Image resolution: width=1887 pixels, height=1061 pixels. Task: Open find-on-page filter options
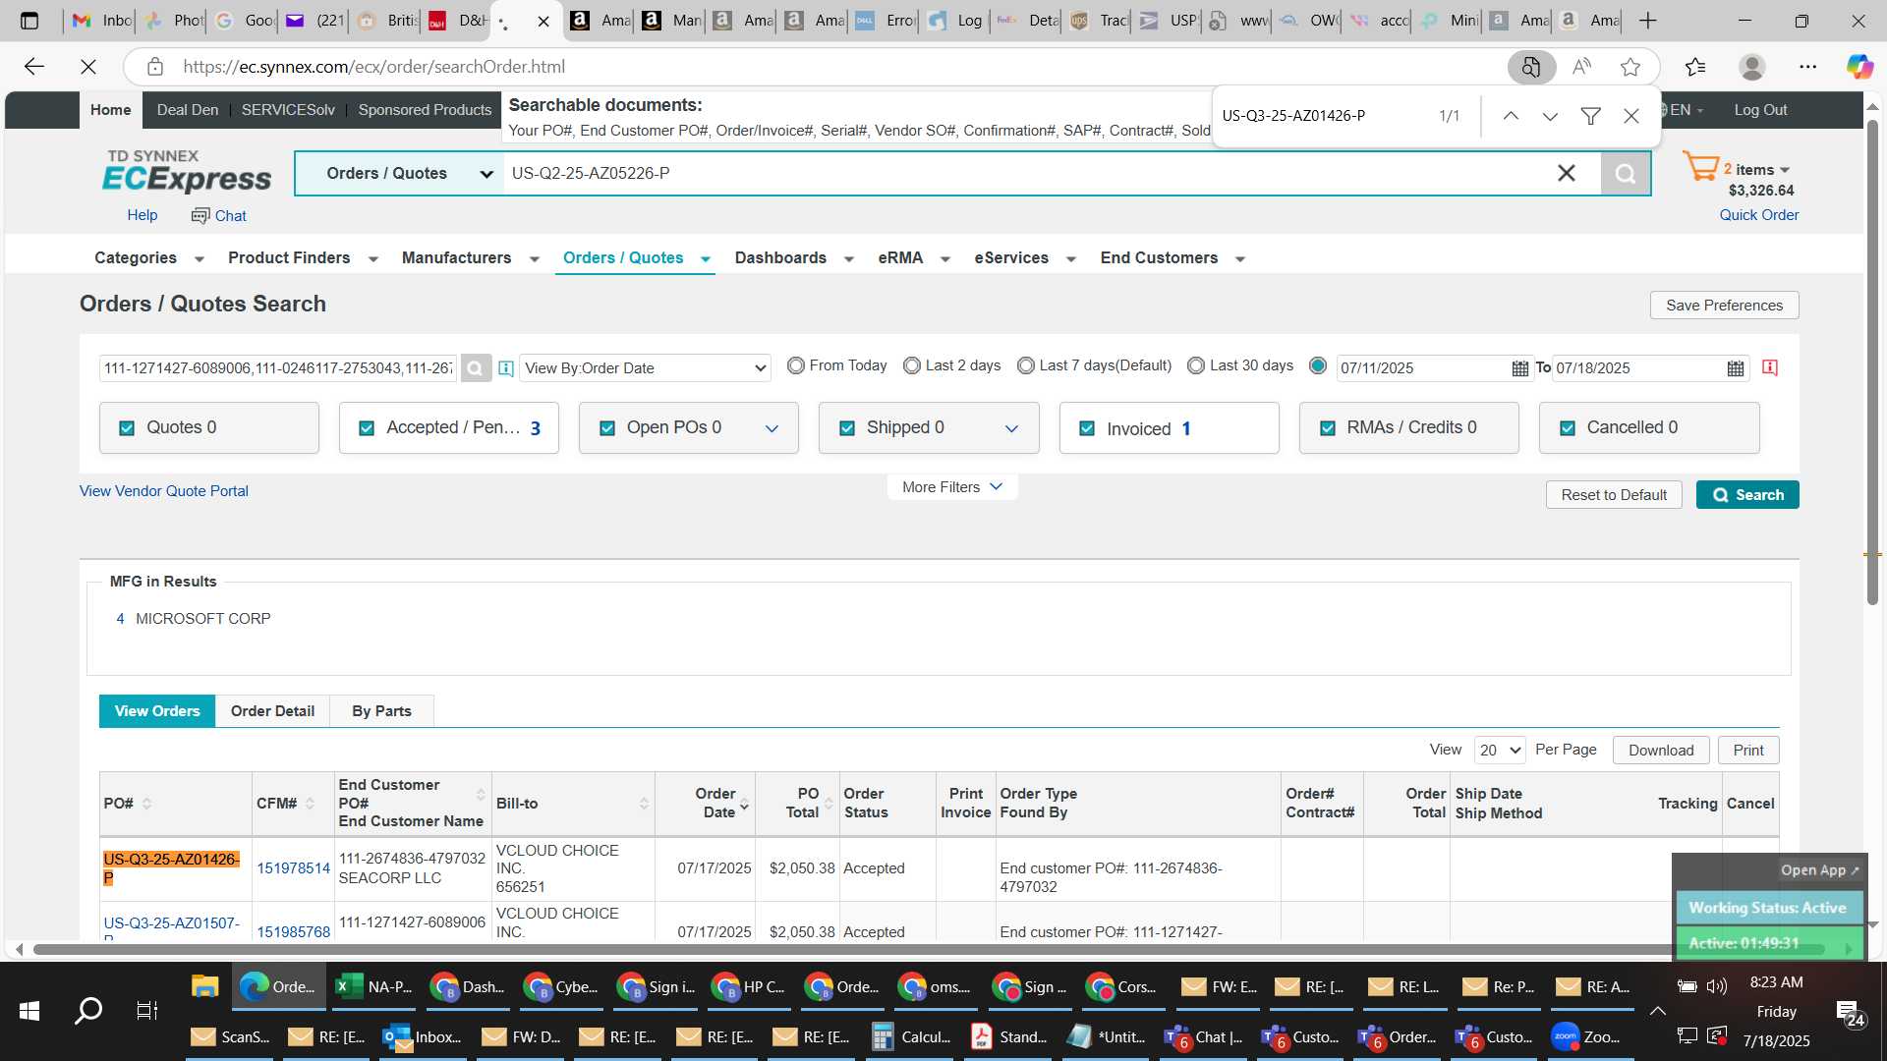pyautogui.click(x=1590, y=116)
